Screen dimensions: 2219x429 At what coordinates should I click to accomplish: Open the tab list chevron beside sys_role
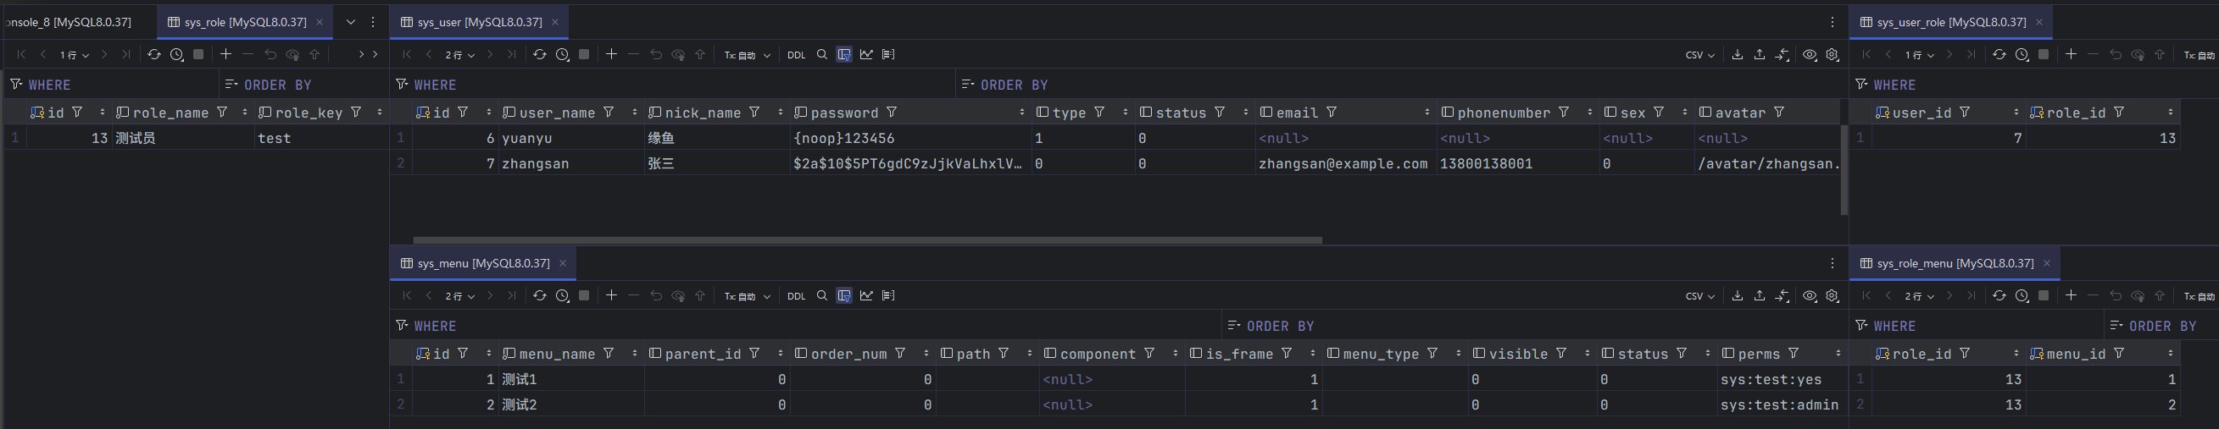coord(351,22)
